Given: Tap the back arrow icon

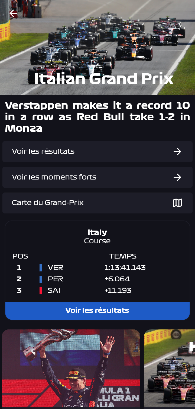Looking at the screenshot, I should pos(13,13).
